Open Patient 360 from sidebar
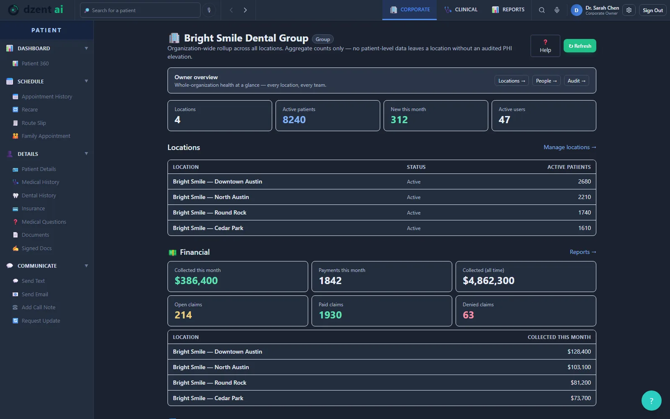670x419 pixels. pos(35,63)
